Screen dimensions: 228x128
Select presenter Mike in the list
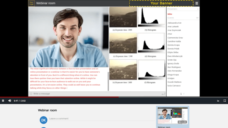(x=170, y=14)
